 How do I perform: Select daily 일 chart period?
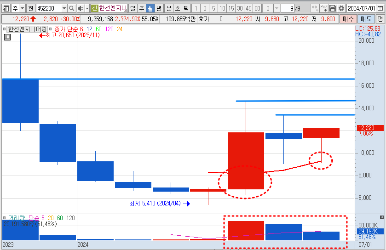click(133, 9)
